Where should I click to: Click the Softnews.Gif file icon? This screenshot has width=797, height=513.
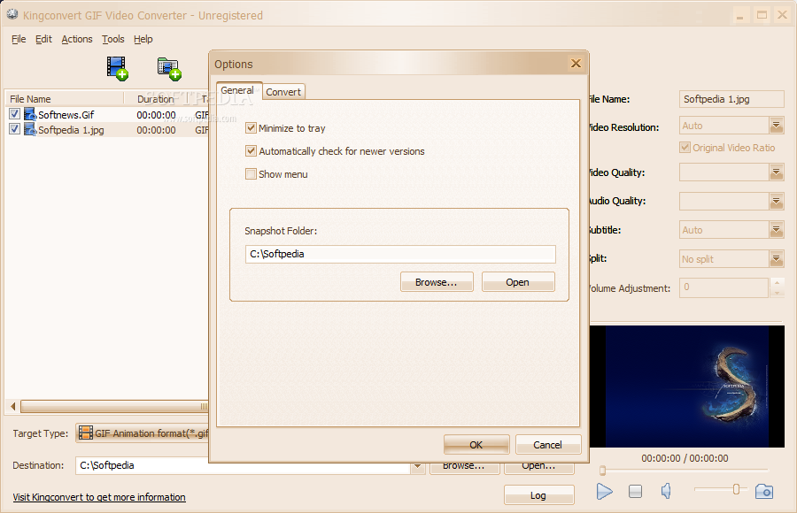tap(30, 114)
